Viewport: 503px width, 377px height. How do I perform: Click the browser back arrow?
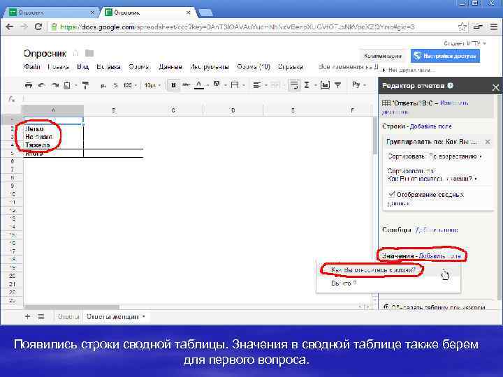[10, 27]
